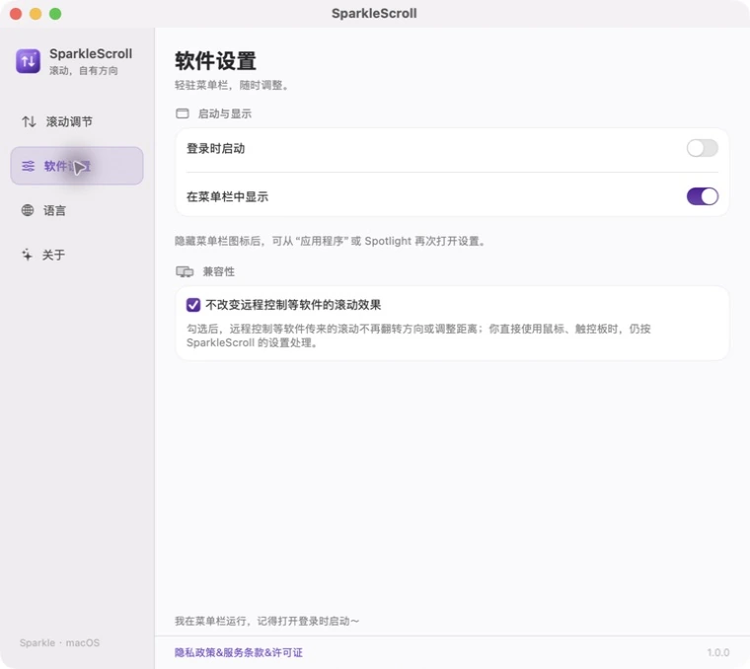The width and height of the screenshot is (750, 669).
Task: Turn off the 在菜单栏中显示 switch
Action: pos(703,196)
